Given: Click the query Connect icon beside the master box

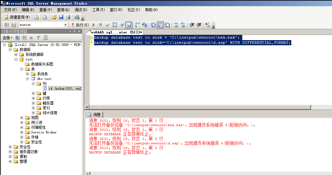Looking at the screenshot, I should click(x=7, y=25).
